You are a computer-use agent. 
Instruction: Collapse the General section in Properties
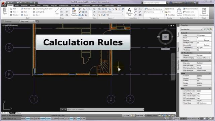pos(210,33)
